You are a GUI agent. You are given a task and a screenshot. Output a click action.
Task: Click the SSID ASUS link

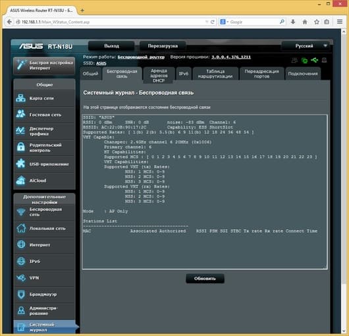101,63
